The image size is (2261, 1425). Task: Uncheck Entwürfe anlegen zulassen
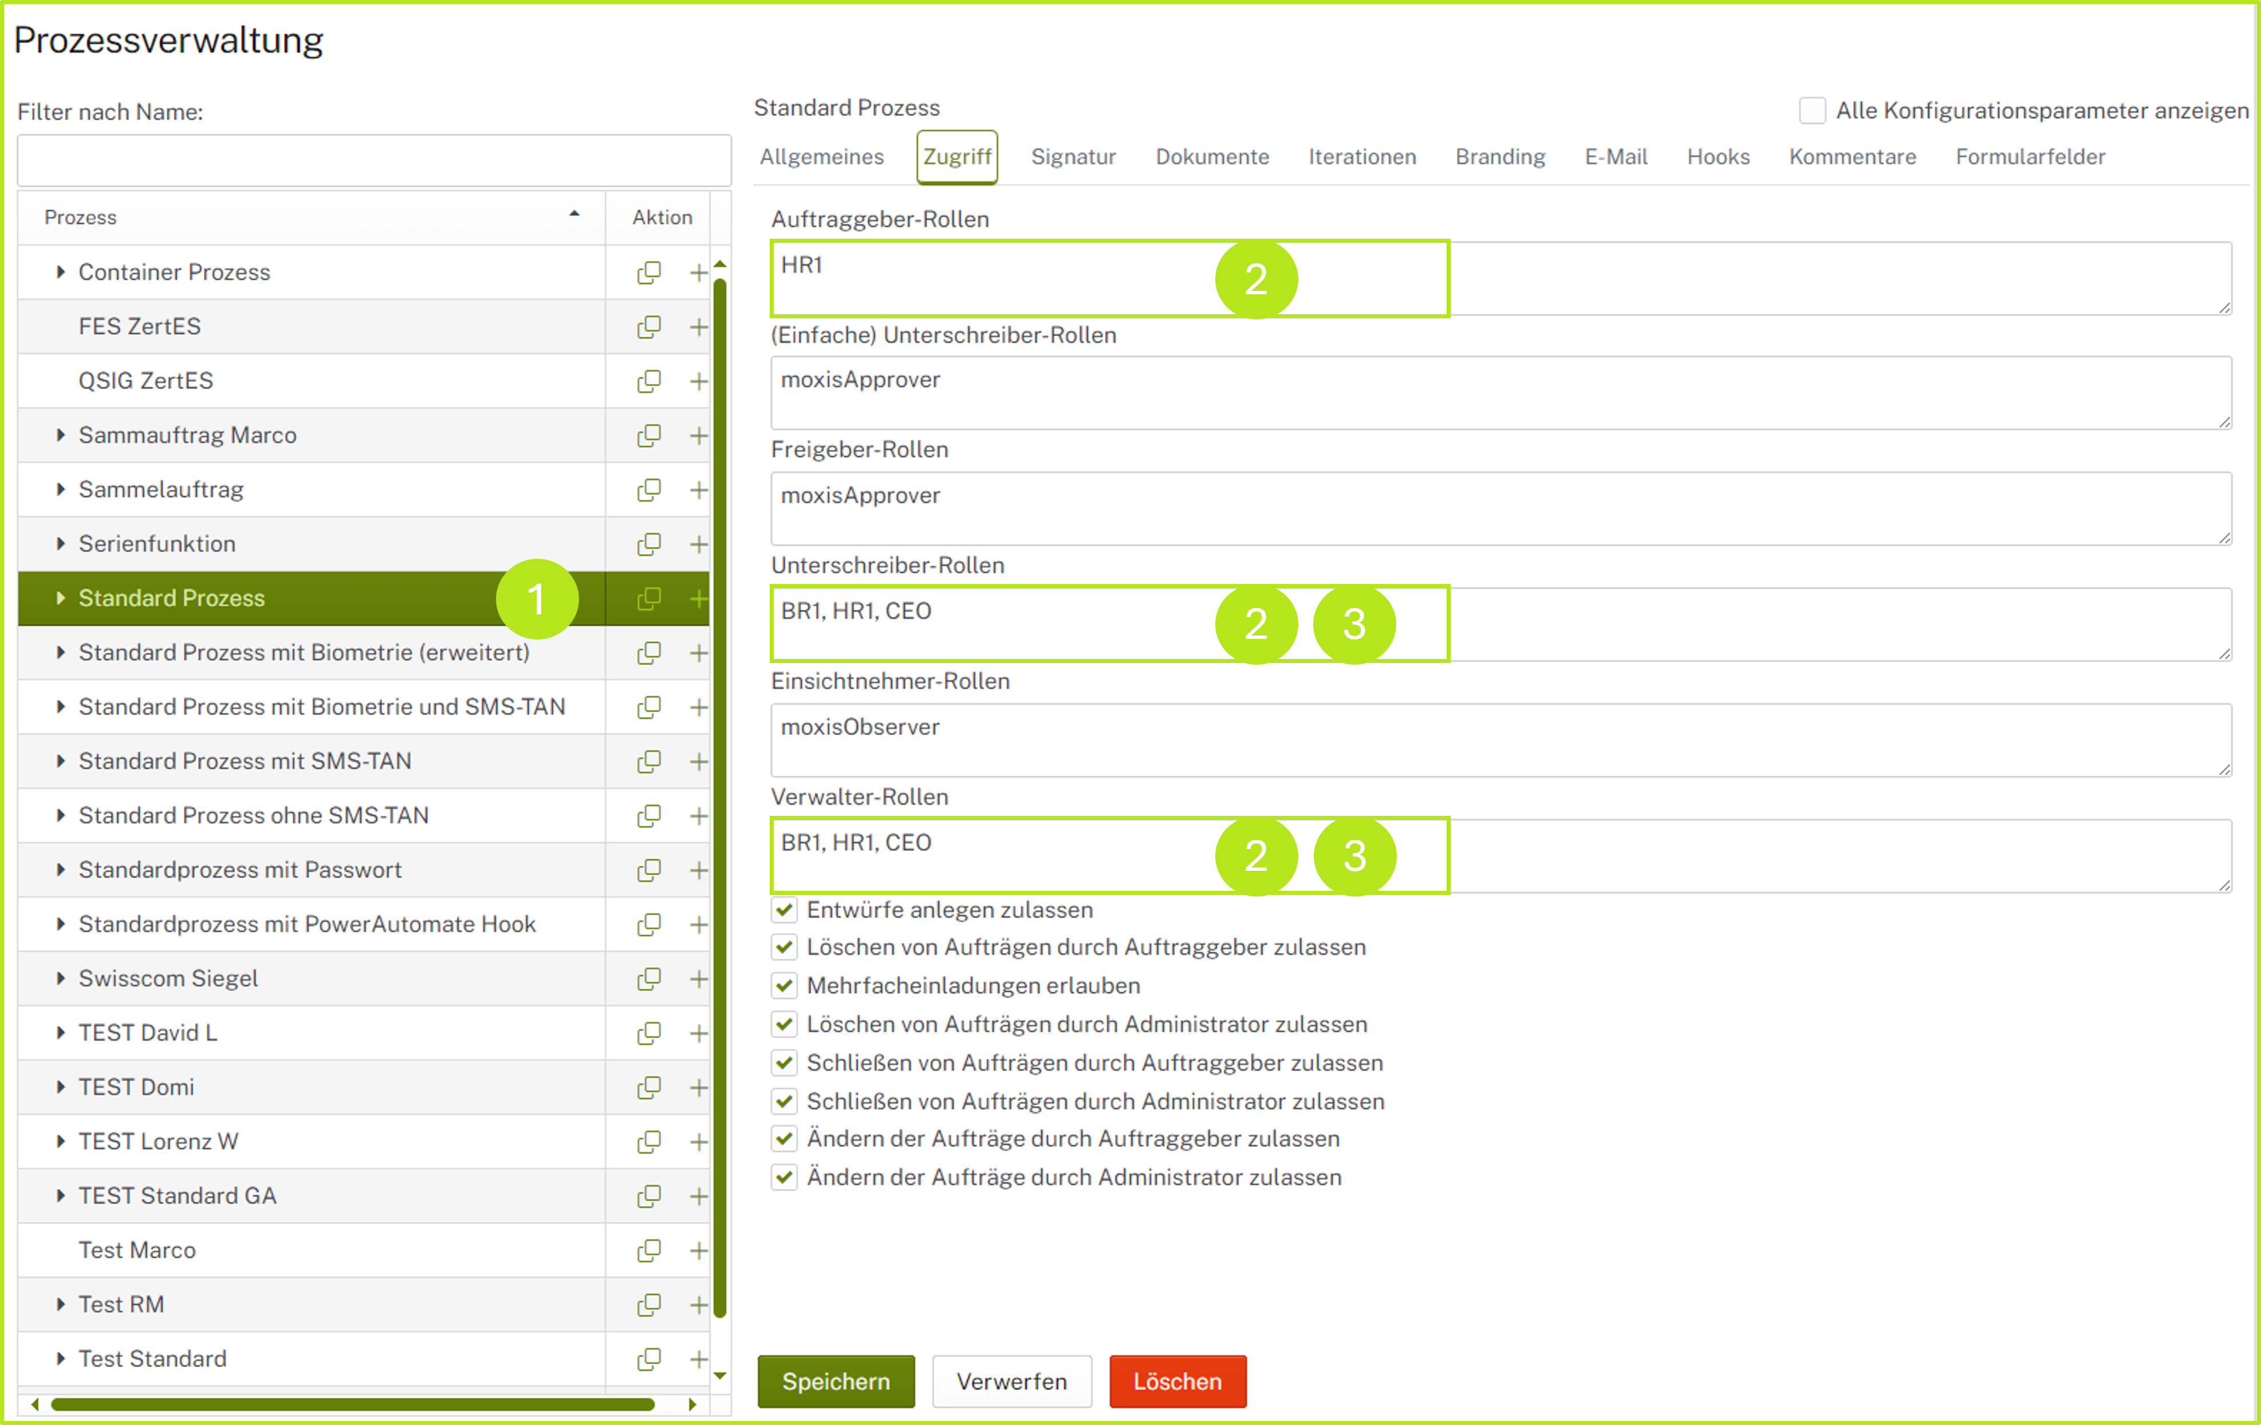[784, 910]
